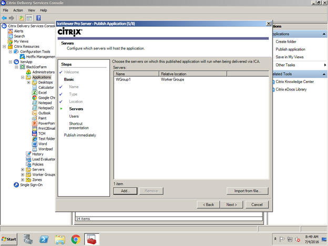328x246 pixels.
Task: Collapse the XenApp tree node
Action: tap(11, 62)
